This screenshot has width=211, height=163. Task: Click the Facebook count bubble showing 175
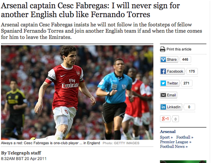pyautogui.click(x=192, y=71)
